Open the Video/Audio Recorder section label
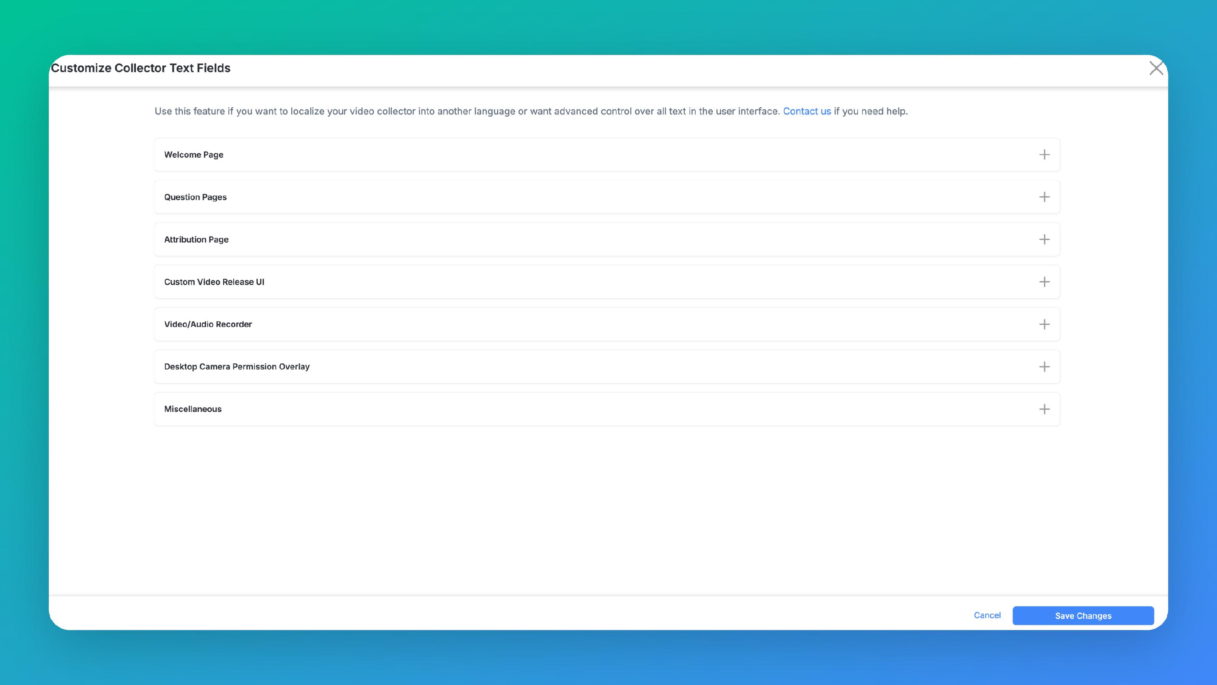This screenshot has width=1217, height=685. coord(208,324)
